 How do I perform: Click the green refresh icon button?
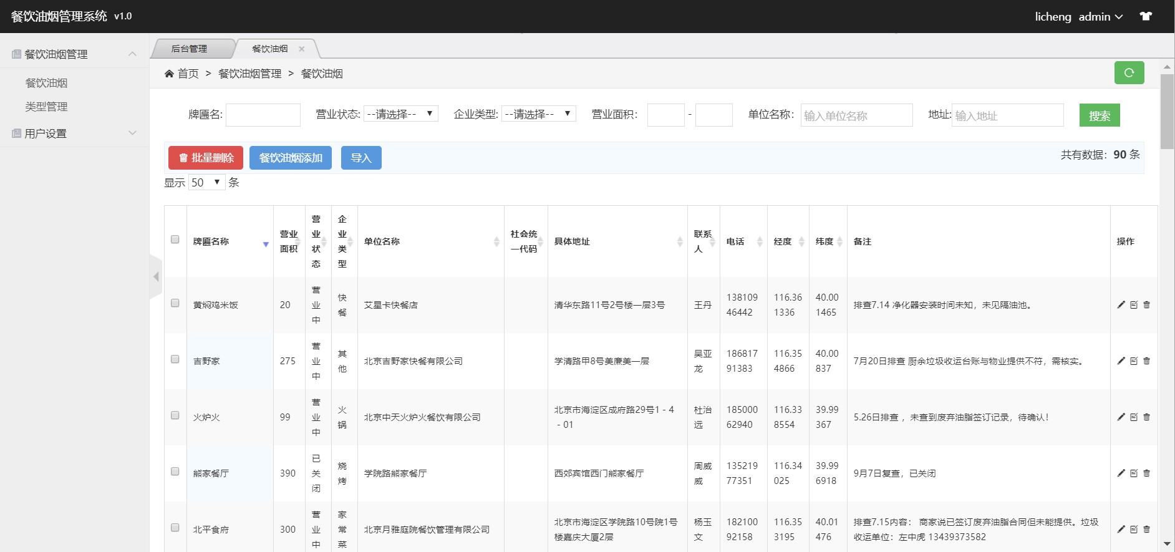[1129, 73]
